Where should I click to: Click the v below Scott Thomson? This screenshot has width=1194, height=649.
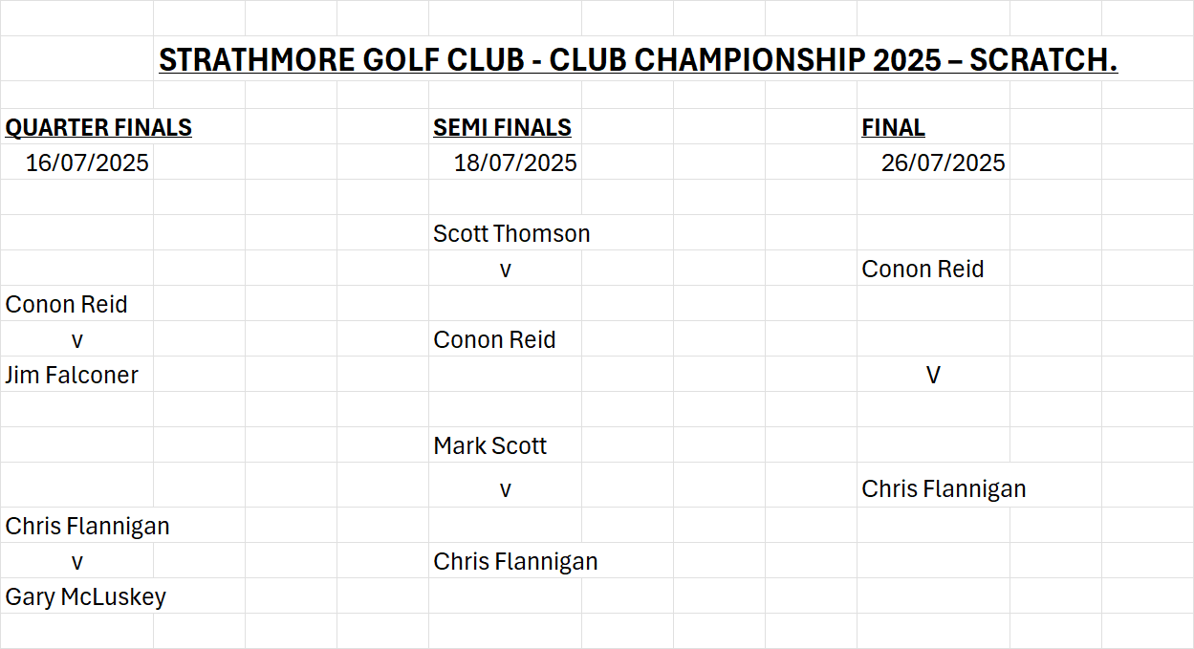[x=505, y=270]
